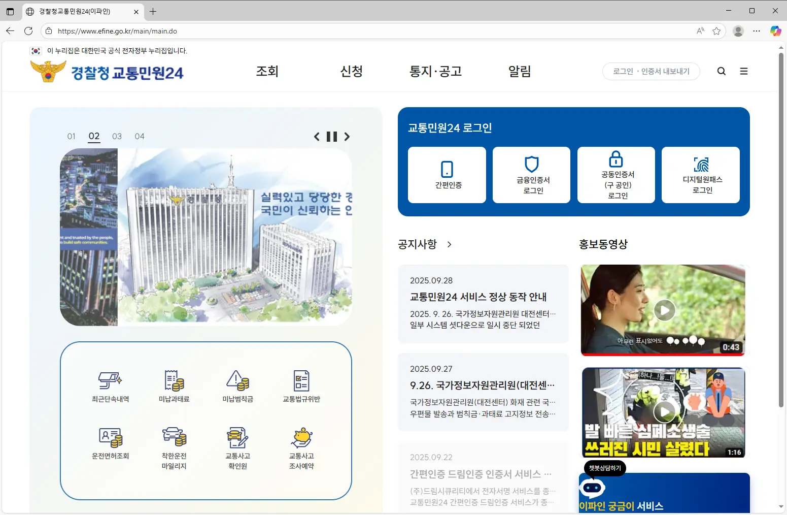Click the search magnifier icon in header
Viewport: 787px width, 515px height.
tap(721, 71)
